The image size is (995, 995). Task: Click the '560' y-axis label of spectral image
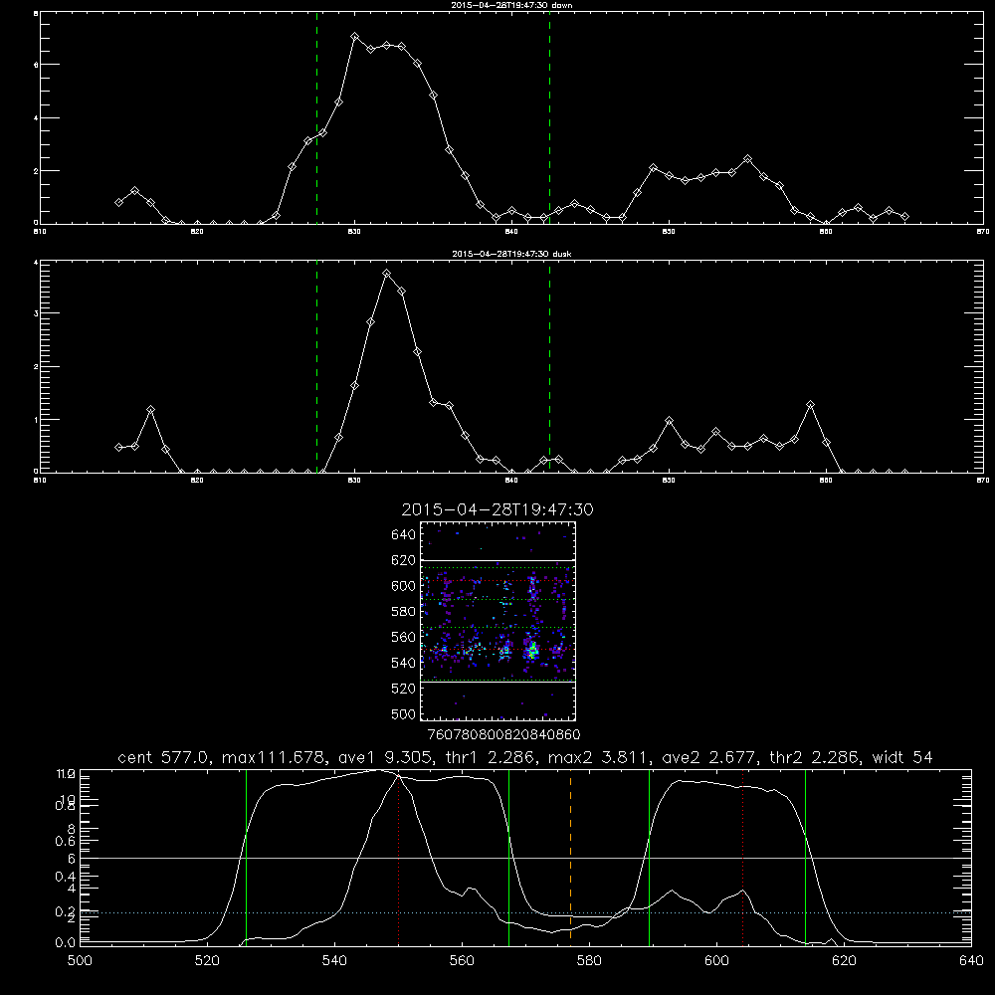point(404,637)
